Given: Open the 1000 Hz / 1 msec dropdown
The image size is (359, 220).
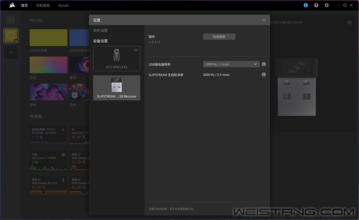Looking at the screenshot, I should pos(231,64).
